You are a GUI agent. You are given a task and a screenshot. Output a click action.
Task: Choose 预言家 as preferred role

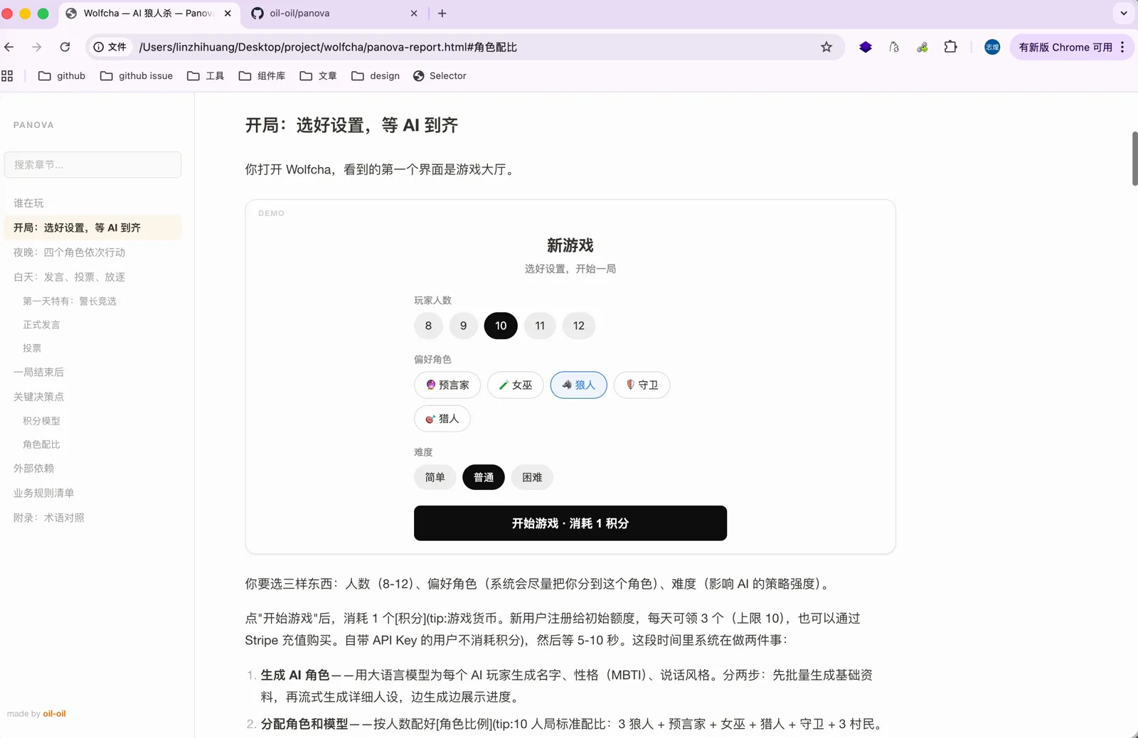(x=447, y=385)
